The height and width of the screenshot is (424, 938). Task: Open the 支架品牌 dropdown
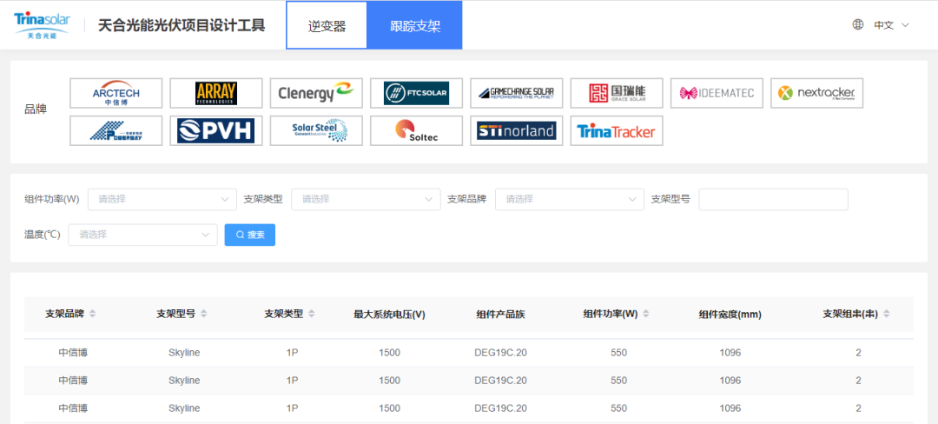(x=570, y=199)
